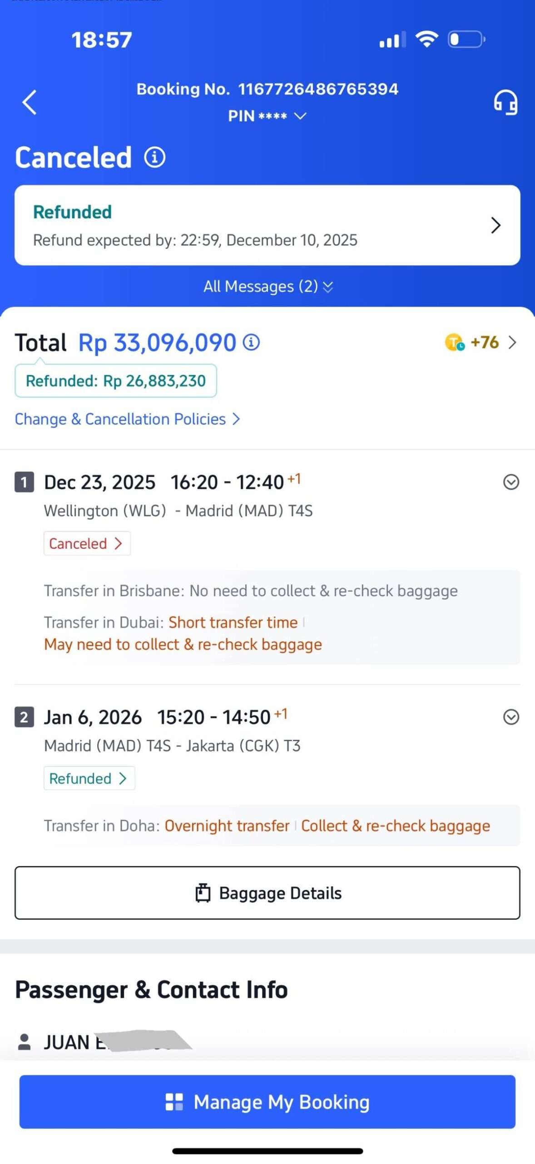Open customer support headset icon
Image resolution: width=535 pixels, height=1164 pixels.
point(505,102)
